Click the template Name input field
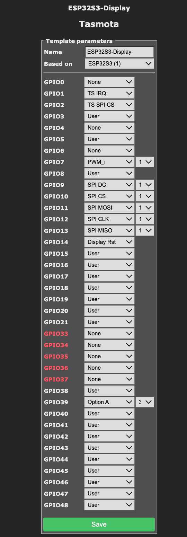 click(119, 52)
